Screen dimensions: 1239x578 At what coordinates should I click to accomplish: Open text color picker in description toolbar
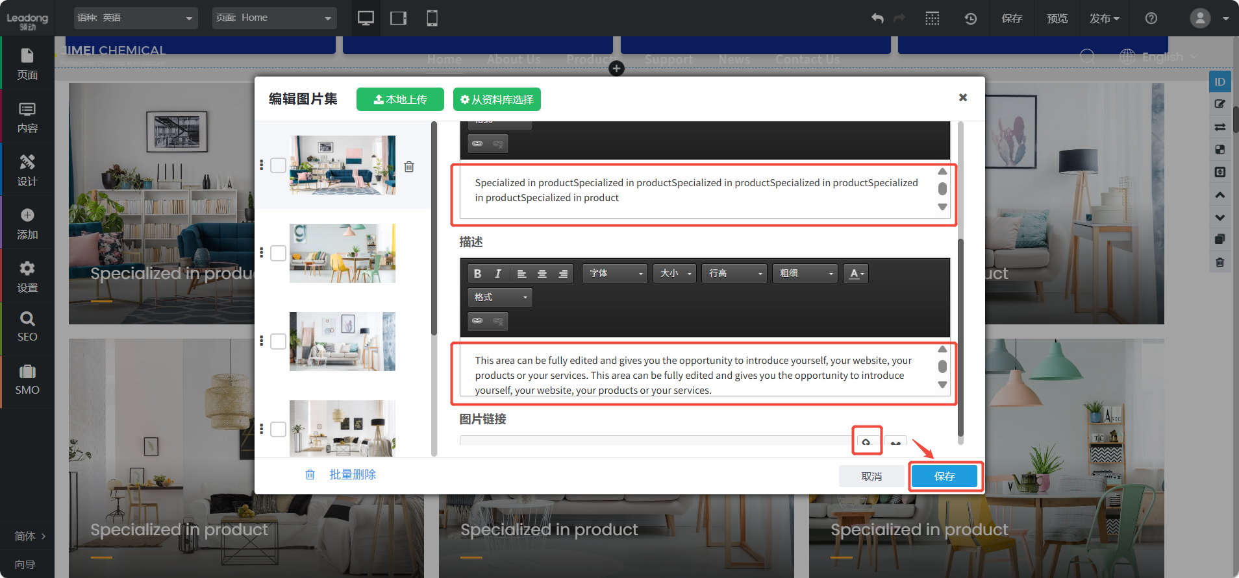[856, 274]
